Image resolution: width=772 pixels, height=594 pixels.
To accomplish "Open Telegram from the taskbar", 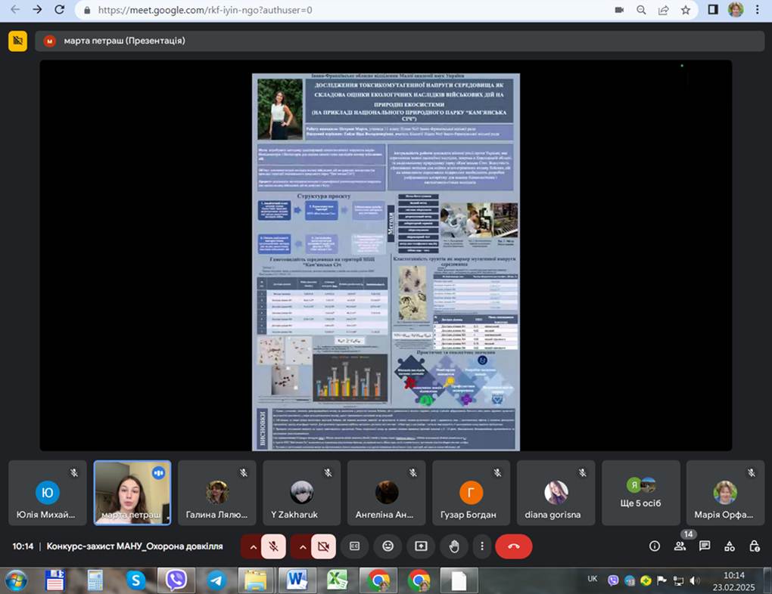I will pos(216,580).
